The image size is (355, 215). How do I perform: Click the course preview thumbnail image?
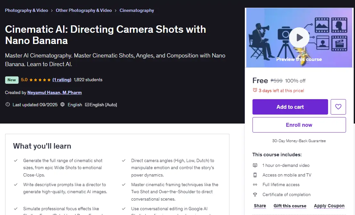(299, 38)
